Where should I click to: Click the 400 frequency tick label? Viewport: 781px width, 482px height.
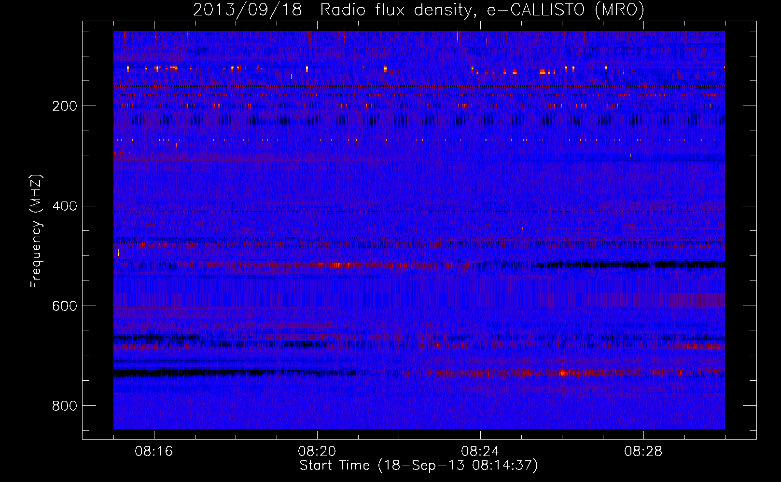coord(64,206)
